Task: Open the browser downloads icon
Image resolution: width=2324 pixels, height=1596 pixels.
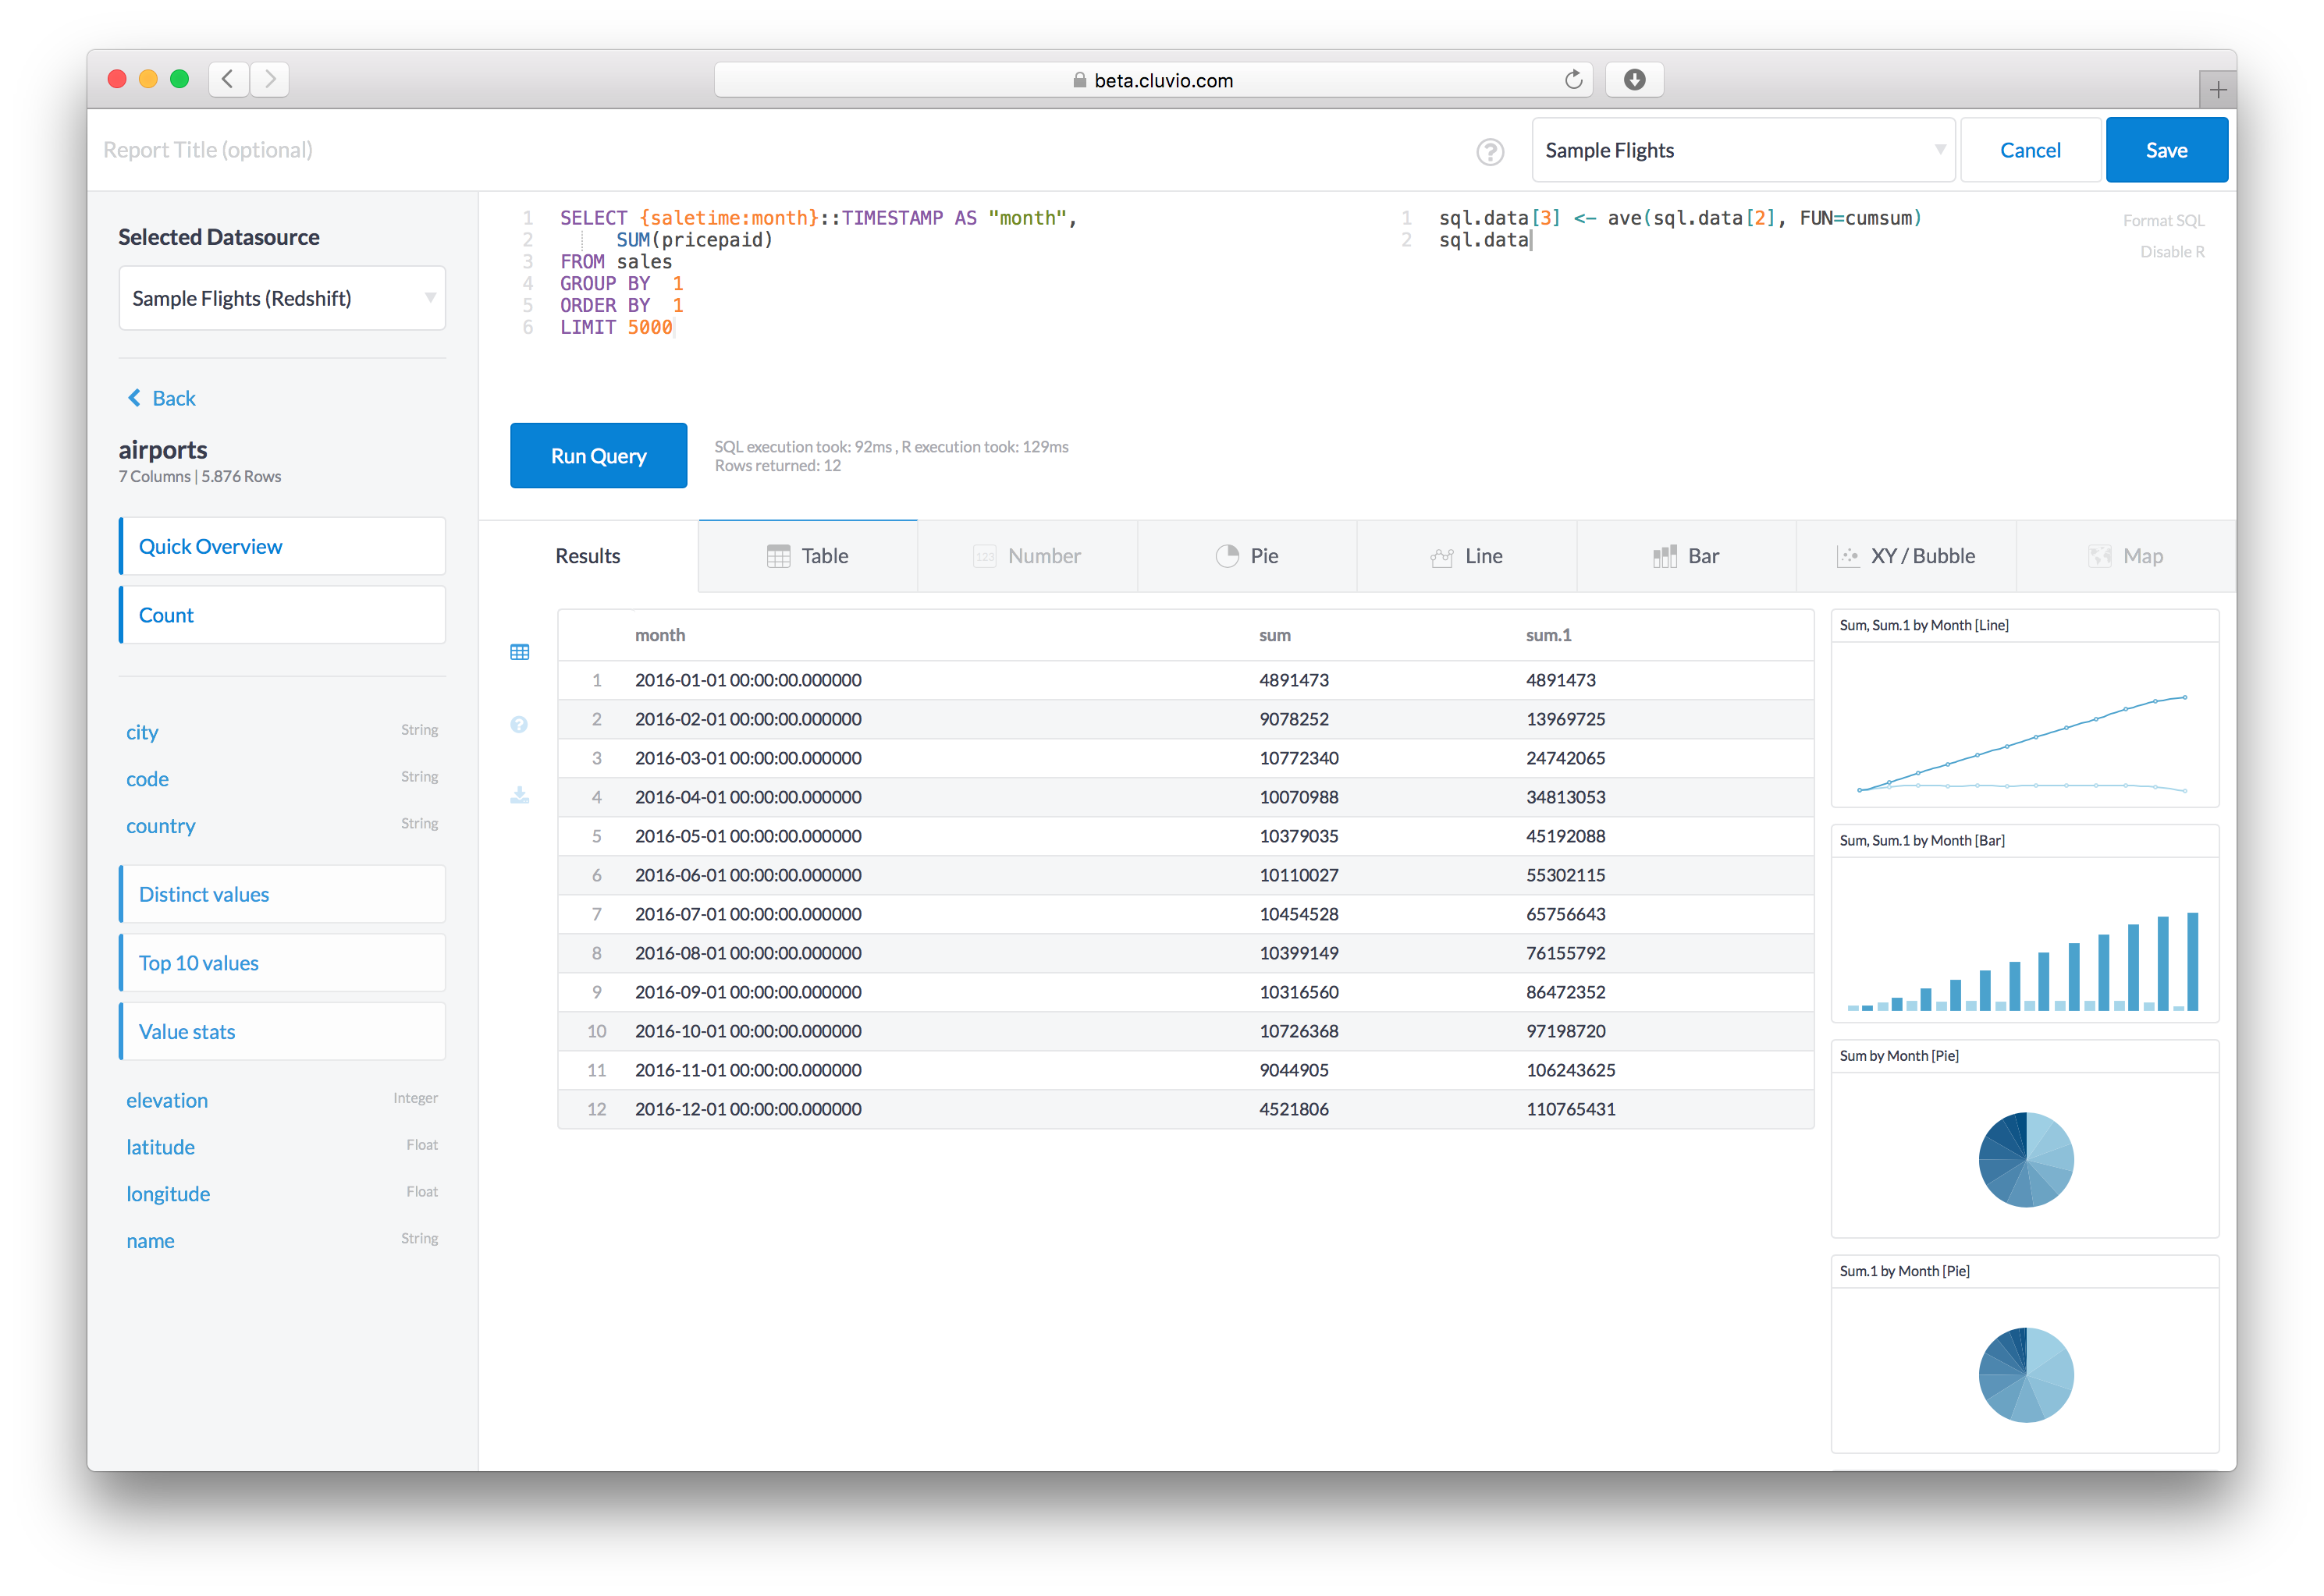Action: [x=1633, y=80]
